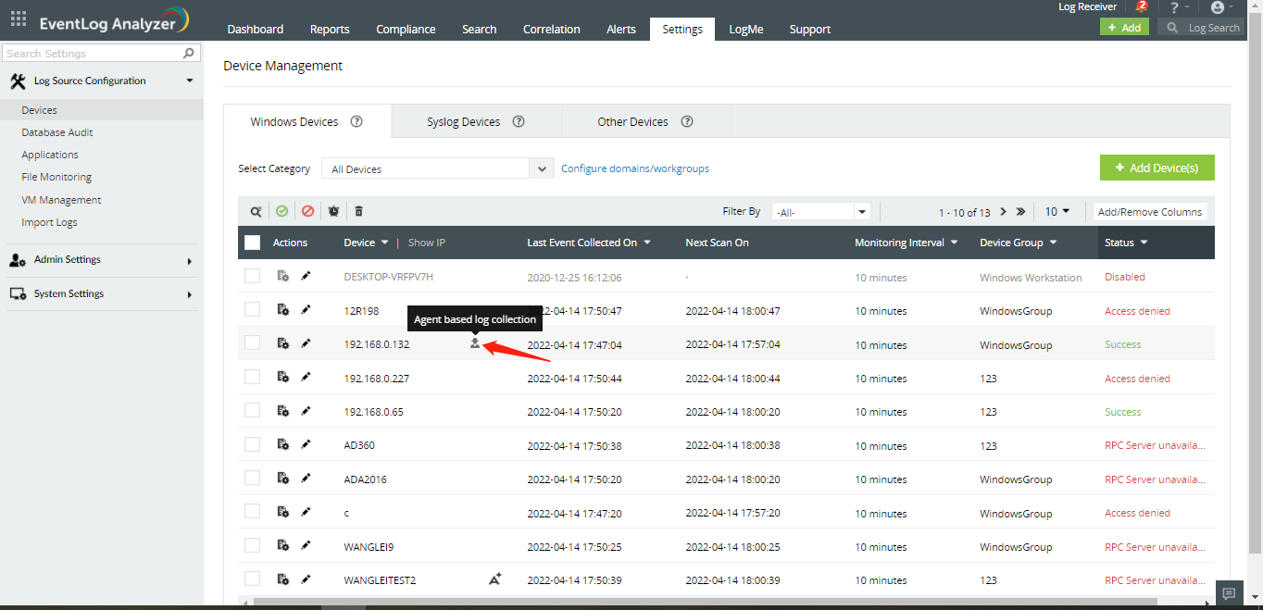The width and height of the screenshot is (1263, 610).
Task: Tick the select-all header checkbox
Action: tap(252, 243)
